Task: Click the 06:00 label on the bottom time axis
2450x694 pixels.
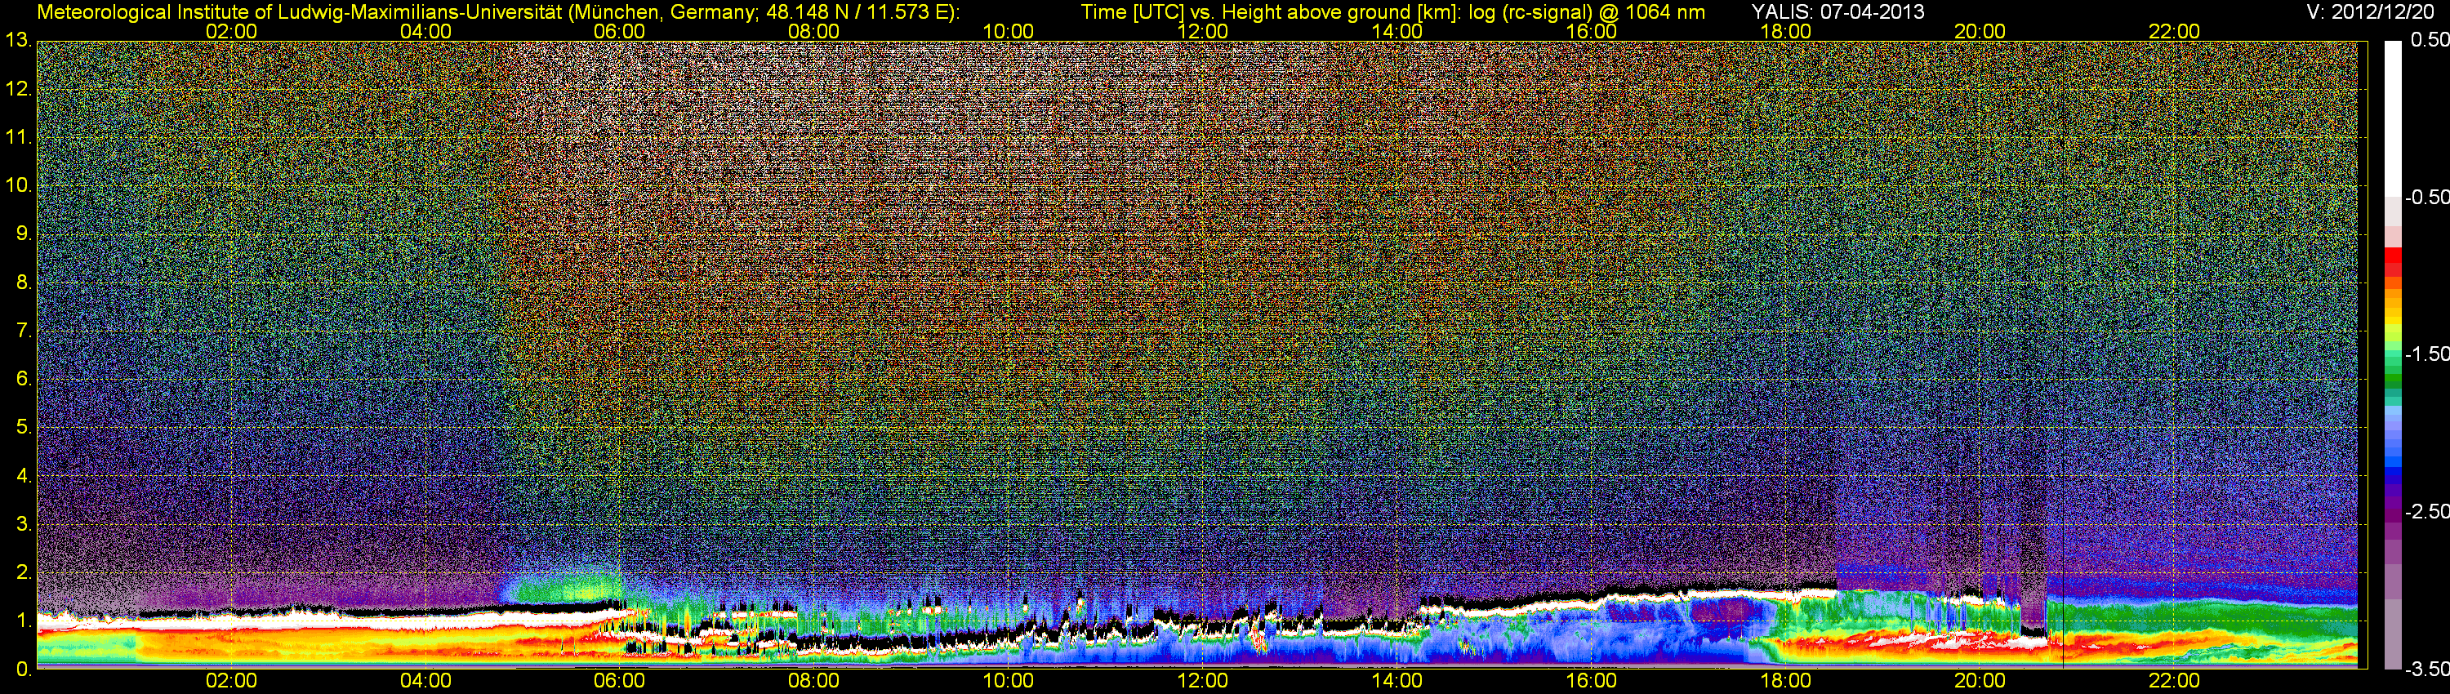Action: point(619,681)
